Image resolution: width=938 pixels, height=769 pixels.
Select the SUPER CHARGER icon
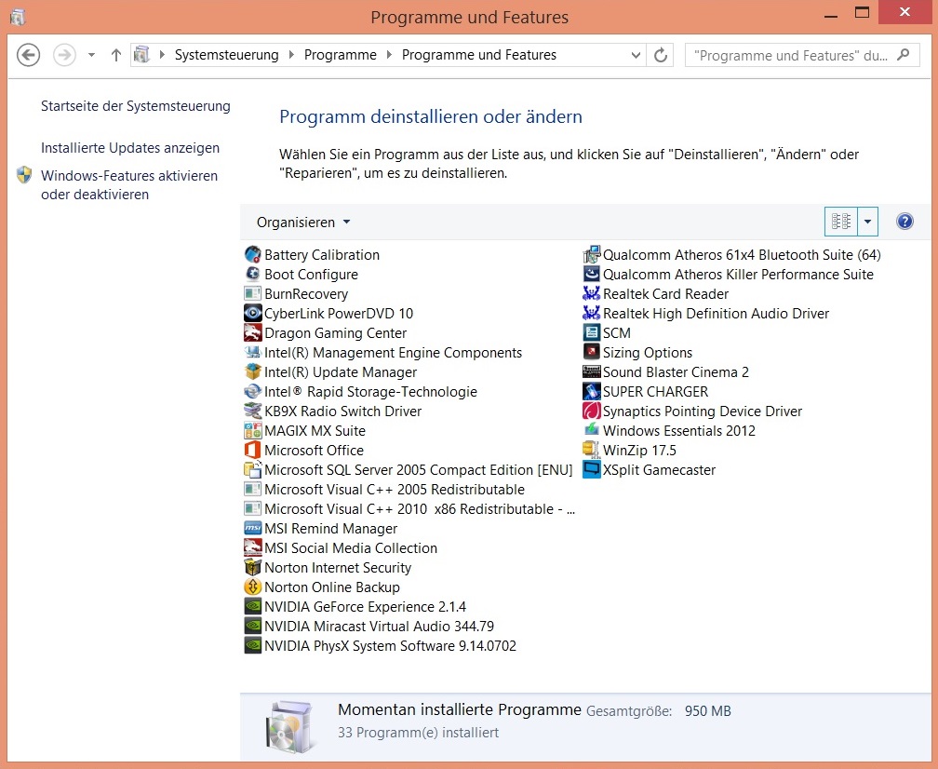[x=591, y=391]
